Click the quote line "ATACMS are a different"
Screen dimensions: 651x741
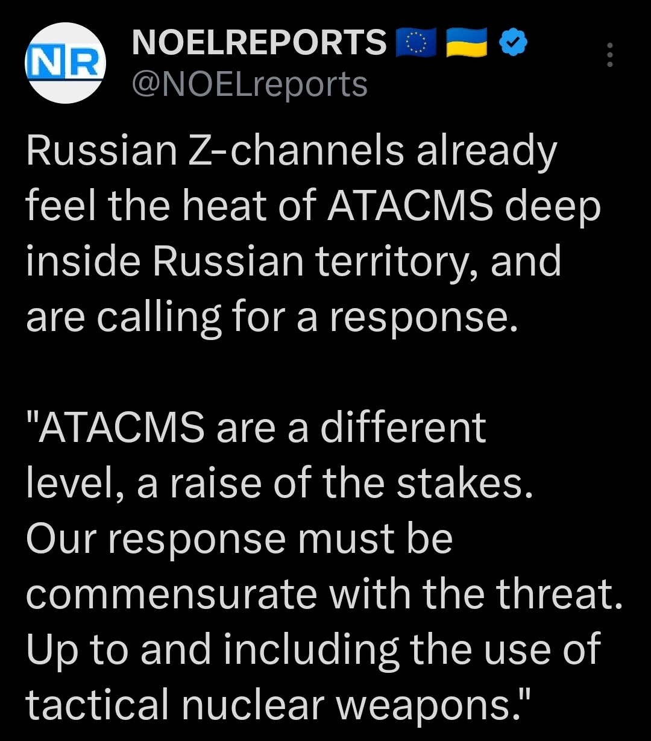point(256,427)
